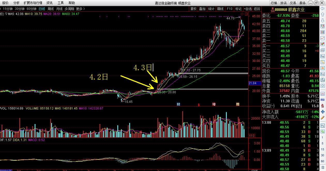The height and width of the screenshot is (171, 326).
Task: Open the 资讯 menu in menu bar
Action: pyautogui.click(x=49, y=3)
